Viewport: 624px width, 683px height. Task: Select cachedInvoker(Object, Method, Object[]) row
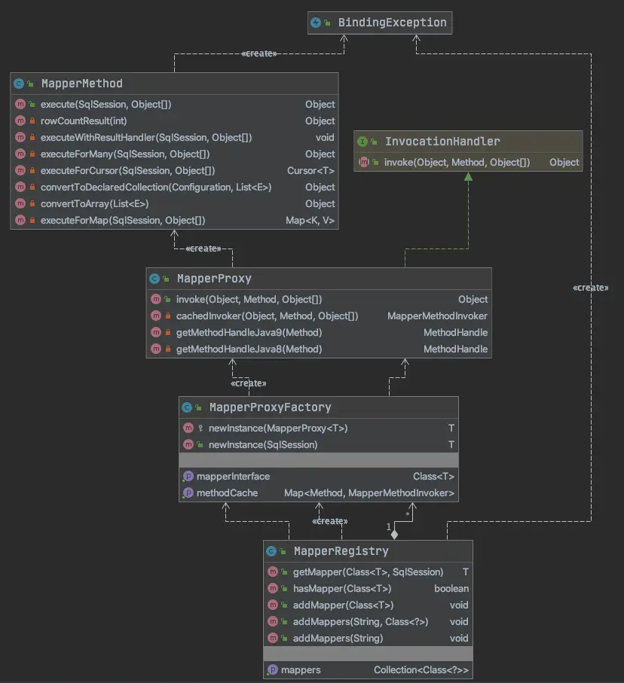coord(319,316)
